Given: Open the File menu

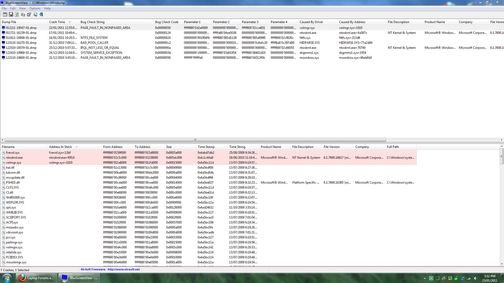Looking at the screenshot, I should pos(4,8).
